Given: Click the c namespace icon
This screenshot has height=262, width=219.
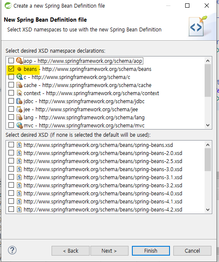Looking at the screenshot, I should point(19,77).
